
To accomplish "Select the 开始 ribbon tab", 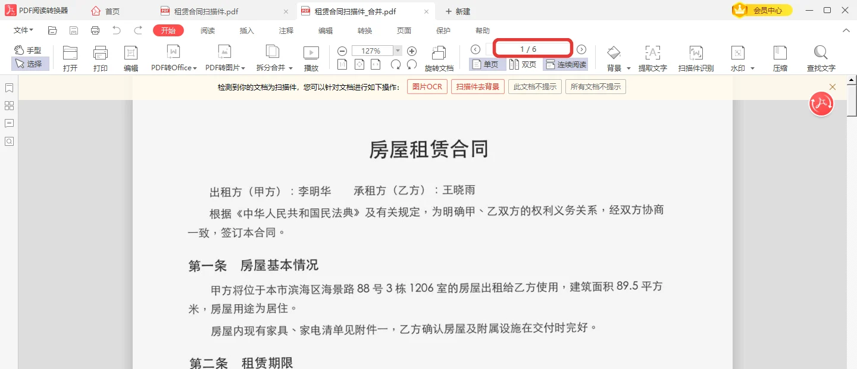I will pos(168,31).
